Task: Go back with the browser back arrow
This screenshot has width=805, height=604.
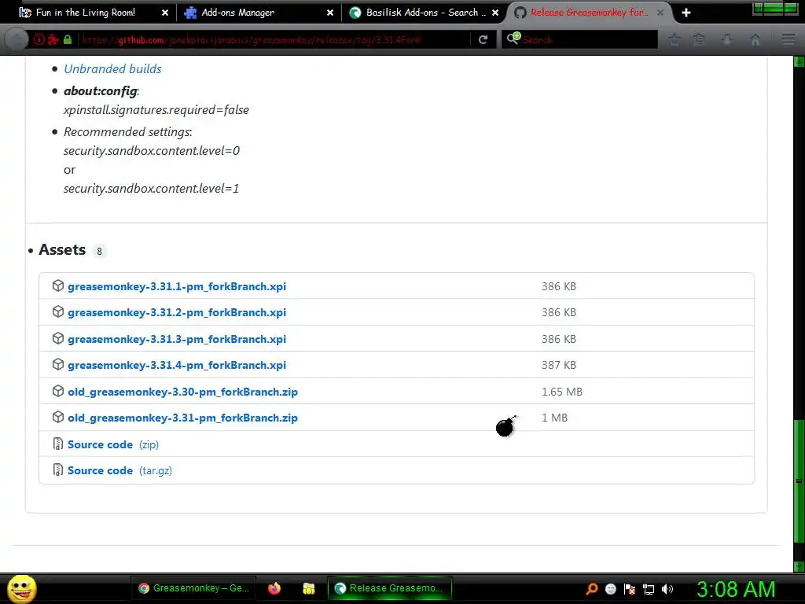Action: (x=17, y=39)
